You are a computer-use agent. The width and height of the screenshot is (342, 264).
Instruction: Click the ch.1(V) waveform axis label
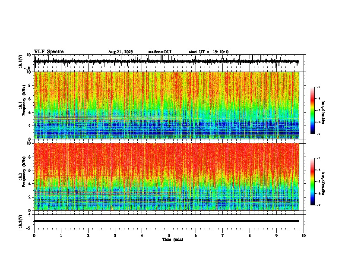click(20, 61)
